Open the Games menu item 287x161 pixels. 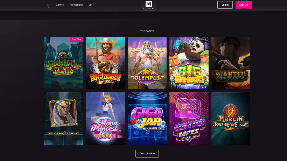click(59, 5)
